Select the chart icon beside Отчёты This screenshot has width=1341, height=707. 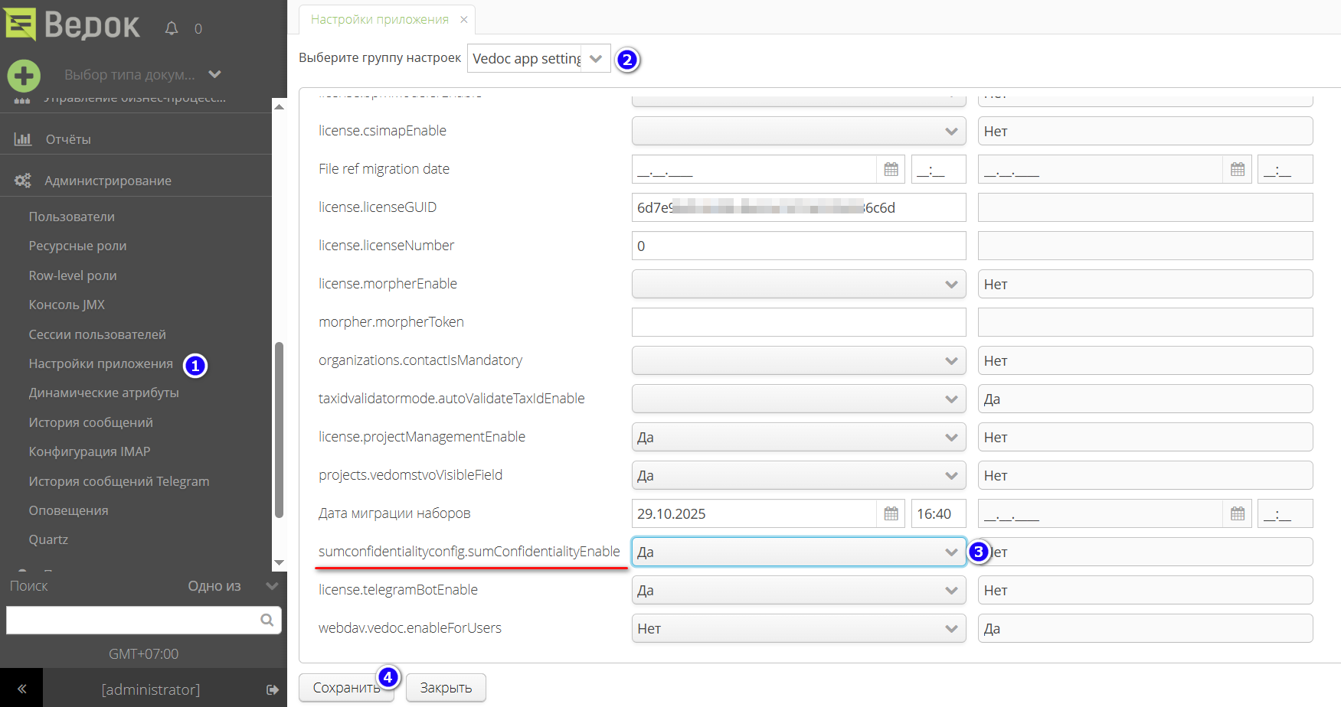coord(24,138)
